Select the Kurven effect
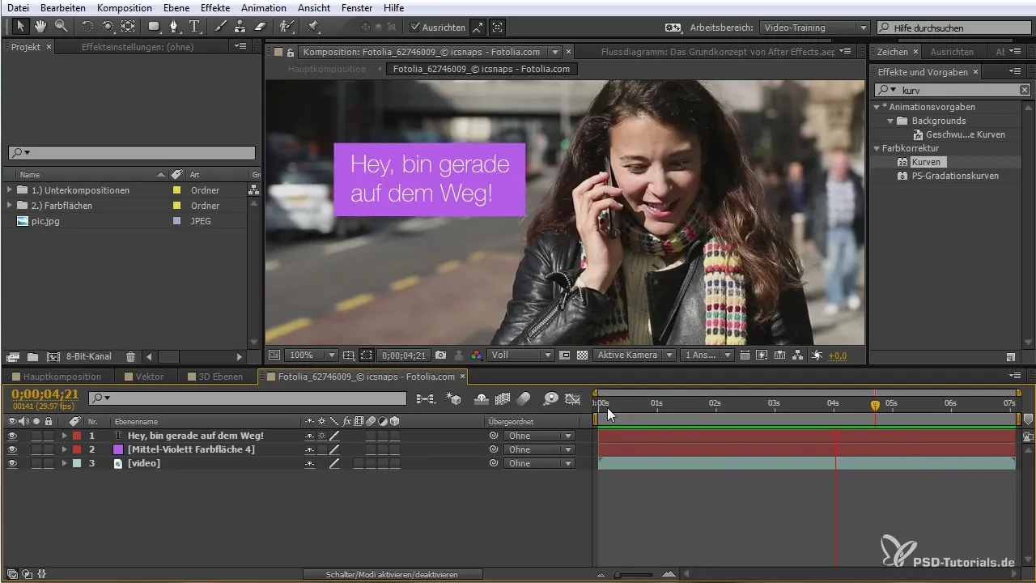Viewport: 1036px width, 583px height. [x=926, y=162]
